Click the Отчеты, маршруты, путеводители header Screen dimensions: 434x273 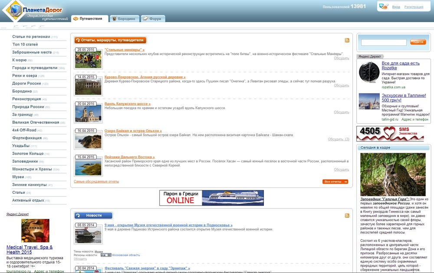click(x=110, y=40)
